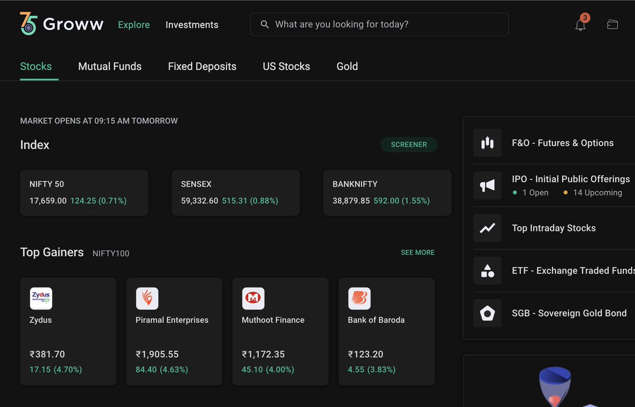
Task: Open the wallet icon in header
Action: coord(612,24)
